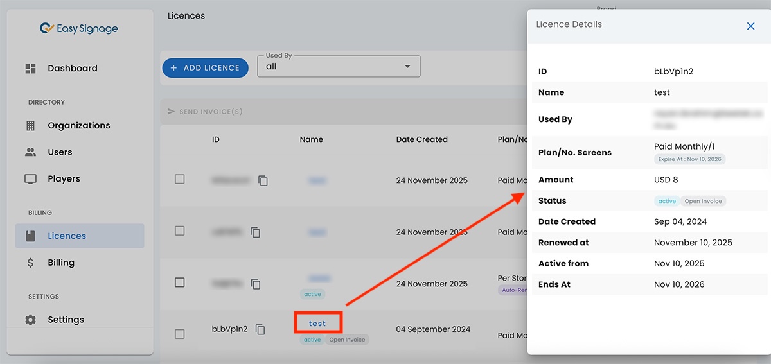This screenshot has height=364, width=771.
Task: Open the Used By dropdown
Action: (339, 66)
